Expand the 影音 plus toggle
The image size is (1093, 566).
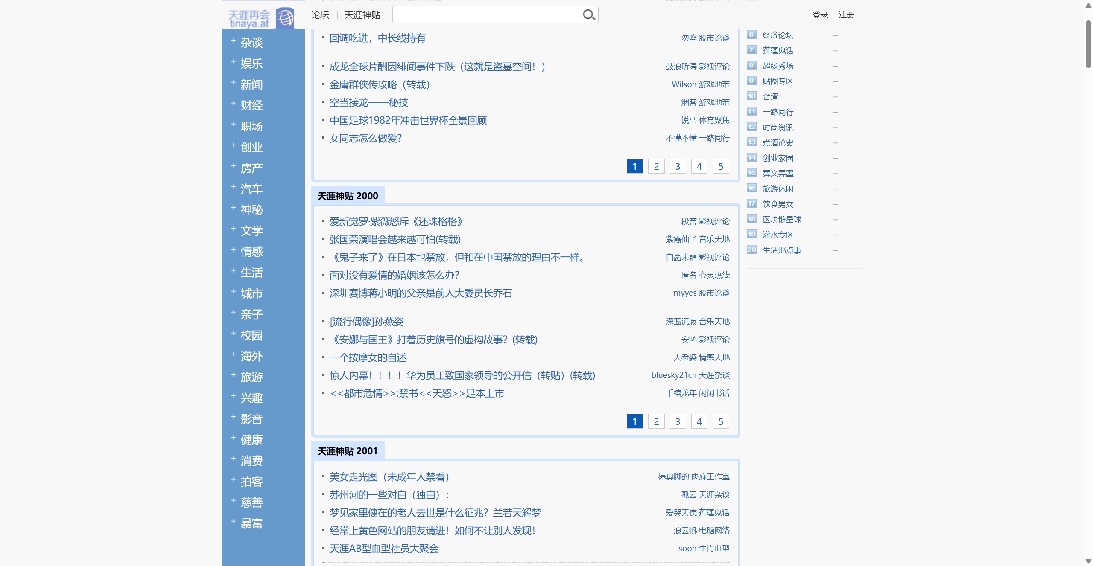coord(234,417)
